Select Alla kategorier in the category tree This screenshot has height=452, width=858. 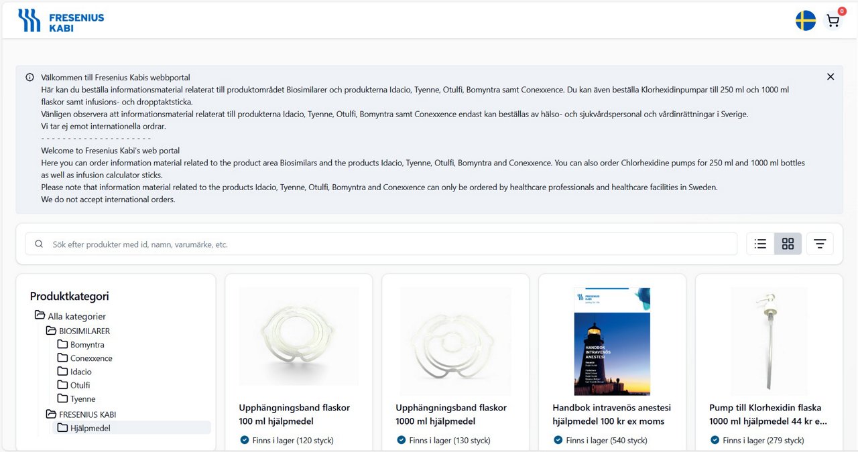pos(76,317)
